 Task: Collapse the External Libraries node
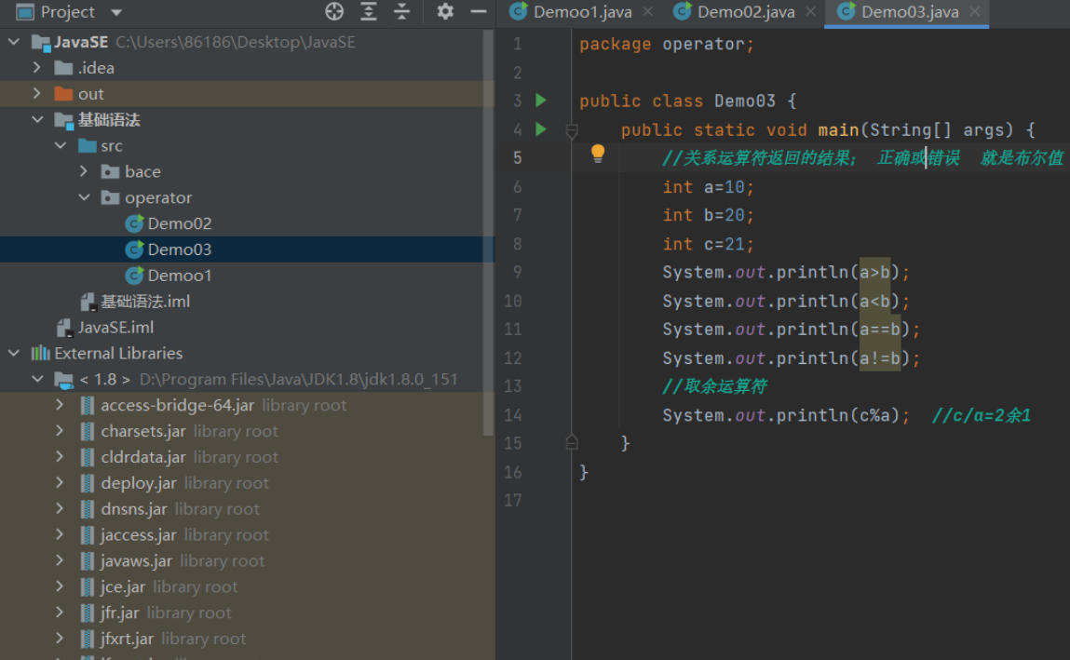[14, 353]
